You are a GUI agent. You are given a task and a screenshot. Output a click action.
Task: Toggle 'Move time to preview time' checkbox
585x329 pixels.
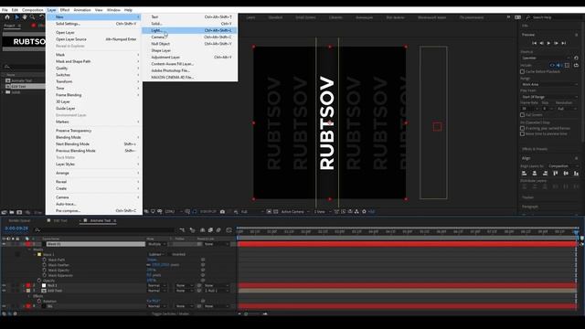pos(522,134)
